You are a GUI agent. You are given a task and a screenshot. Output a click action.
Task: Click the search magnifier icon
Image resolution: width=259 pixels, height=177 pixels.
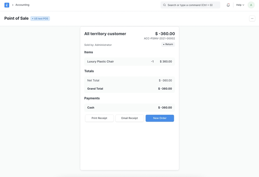coord(164,5)
